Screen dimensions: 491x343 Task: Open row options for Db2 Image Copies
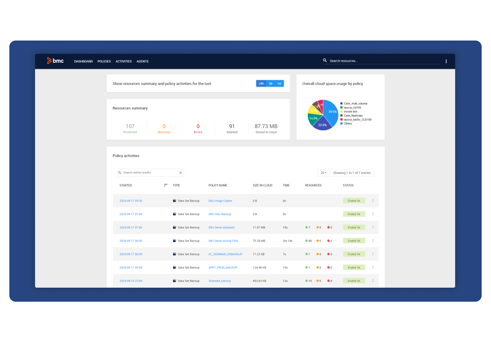click(x=373, y=201)
